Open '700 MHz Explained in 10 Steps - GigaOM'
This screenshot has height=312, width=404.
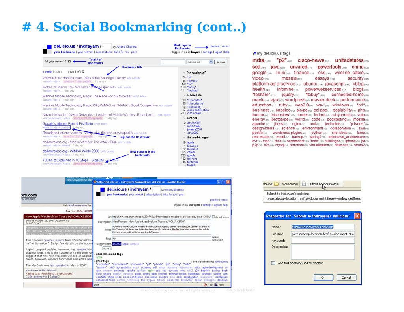pyautogui.click(x=73, y=160)
